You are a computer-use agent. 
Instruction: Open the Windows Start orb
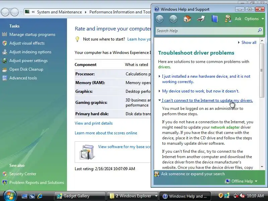coord(10,196)
